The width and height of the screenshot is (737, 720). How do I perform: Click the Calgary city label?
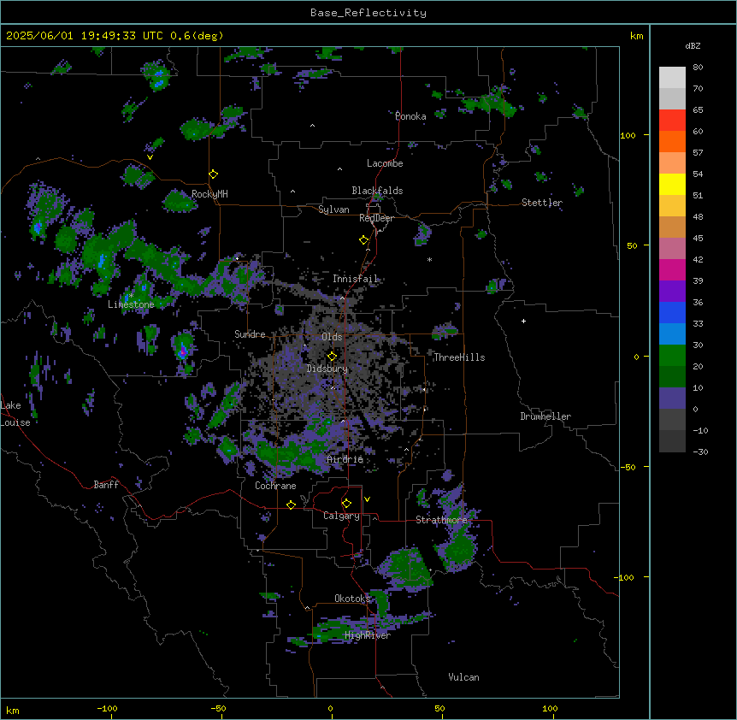[x=341, y=516]
